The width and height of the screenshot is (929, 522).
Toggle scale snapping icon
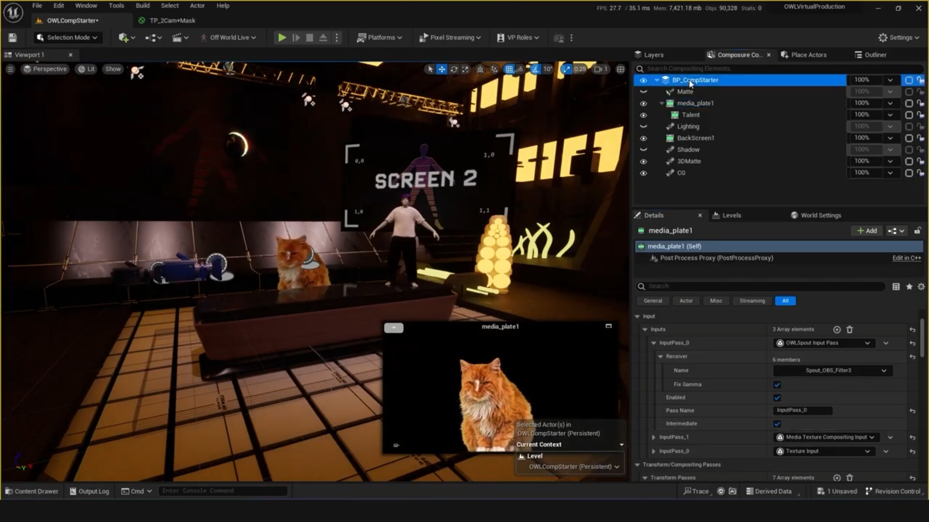566,69
